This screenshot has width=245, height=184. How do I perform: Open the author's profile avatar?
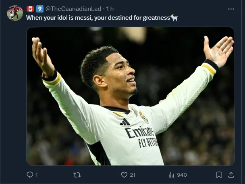(x=15, y=13)
